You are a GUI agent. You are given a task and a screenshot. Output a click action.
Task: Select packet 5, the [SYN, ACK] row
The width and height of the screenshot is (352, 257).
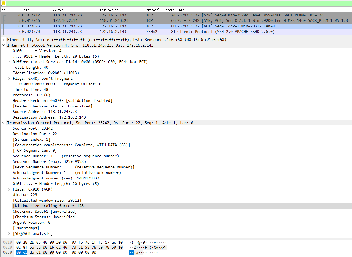coord(176,20)
